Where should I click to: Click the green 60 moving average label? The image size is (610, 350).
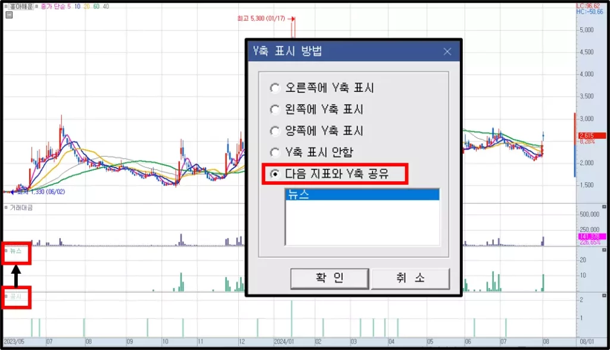coord(96,7)
